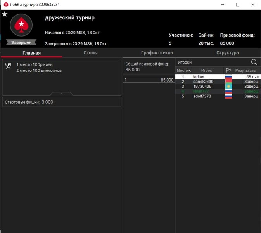
Task: Switch to the Столы tab
Action: [90, 53]
